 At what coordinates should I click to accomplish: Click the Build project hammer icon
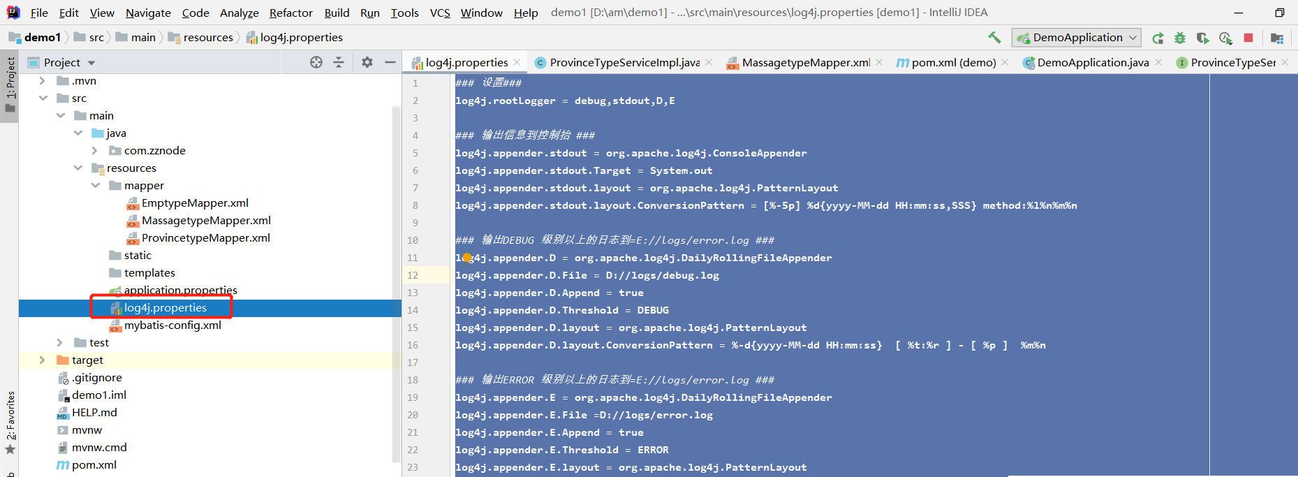coord(994,37)
